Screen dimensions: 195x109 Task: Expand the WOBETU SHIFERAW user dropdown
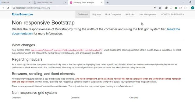coord(172,14)
